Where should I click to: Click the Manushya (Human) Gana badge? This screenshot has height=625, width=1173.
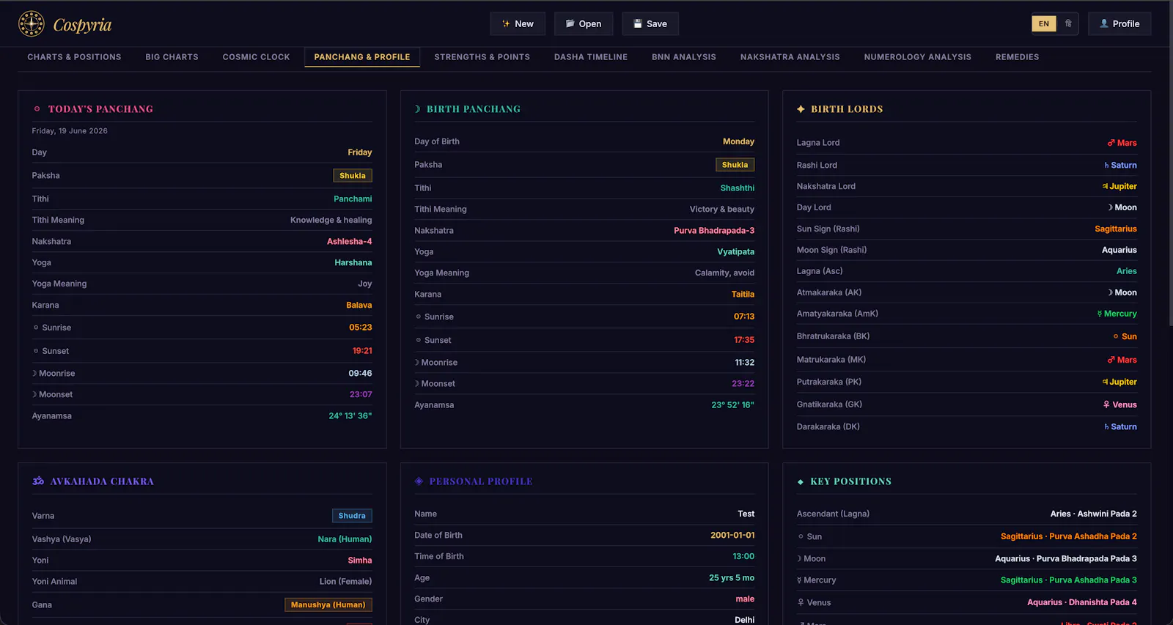328,604
